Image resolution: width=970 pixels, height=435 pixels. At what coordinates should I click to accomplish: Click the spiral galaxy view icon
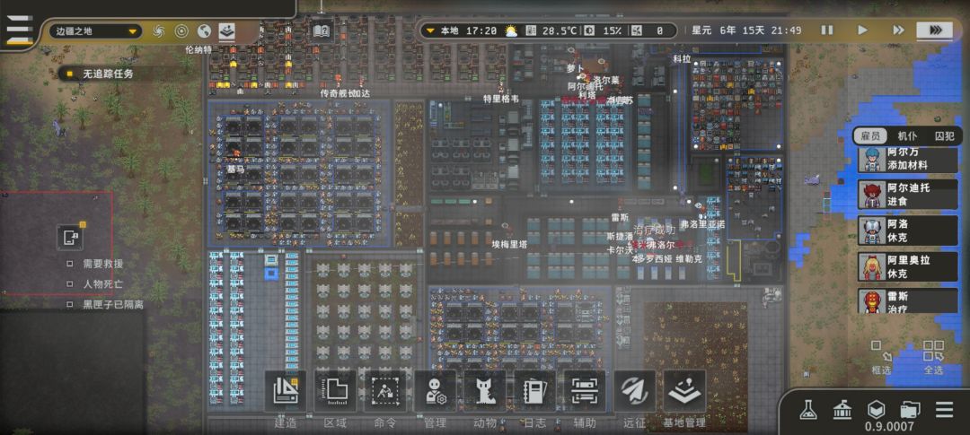[x=158, y=30]
